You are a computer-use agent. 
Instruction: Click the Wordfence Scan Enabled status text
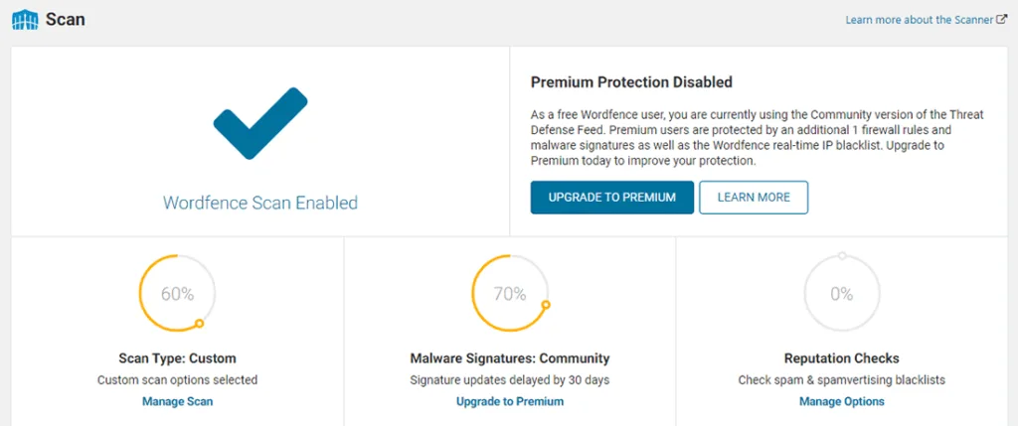pyautogui.click(x=260, y=203)
